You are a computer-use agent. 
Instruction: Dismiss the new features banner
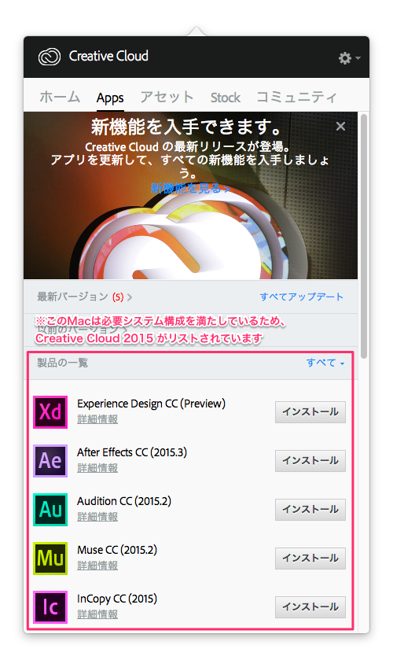tap(341, 127)
